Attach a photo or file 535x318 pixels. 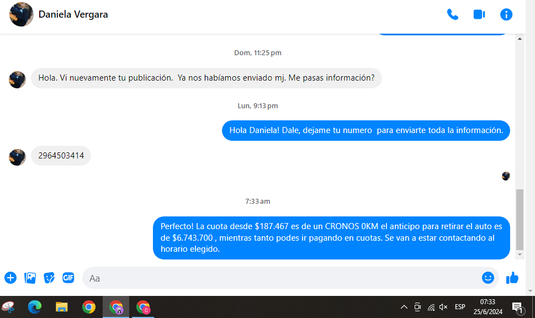click(x=30, y=278)
